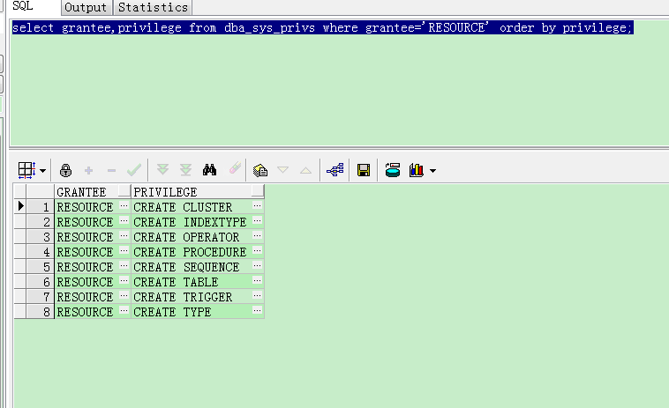Click the padlock edit data icon
This screenshot has width=669, height=408.
[x=65, y=170]
